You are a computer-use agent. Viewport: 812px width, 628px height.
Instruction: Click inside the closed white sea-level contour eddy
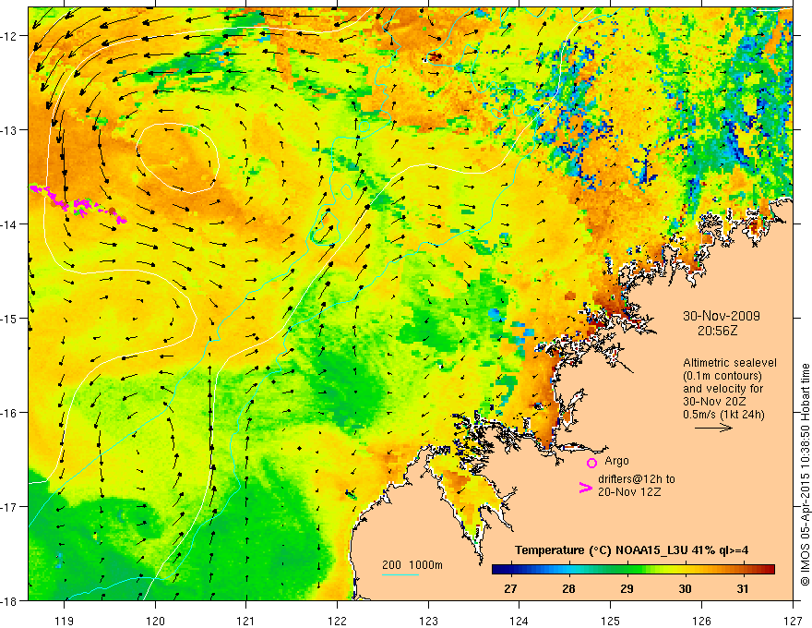pyautogui.click(x=177, y=158)
